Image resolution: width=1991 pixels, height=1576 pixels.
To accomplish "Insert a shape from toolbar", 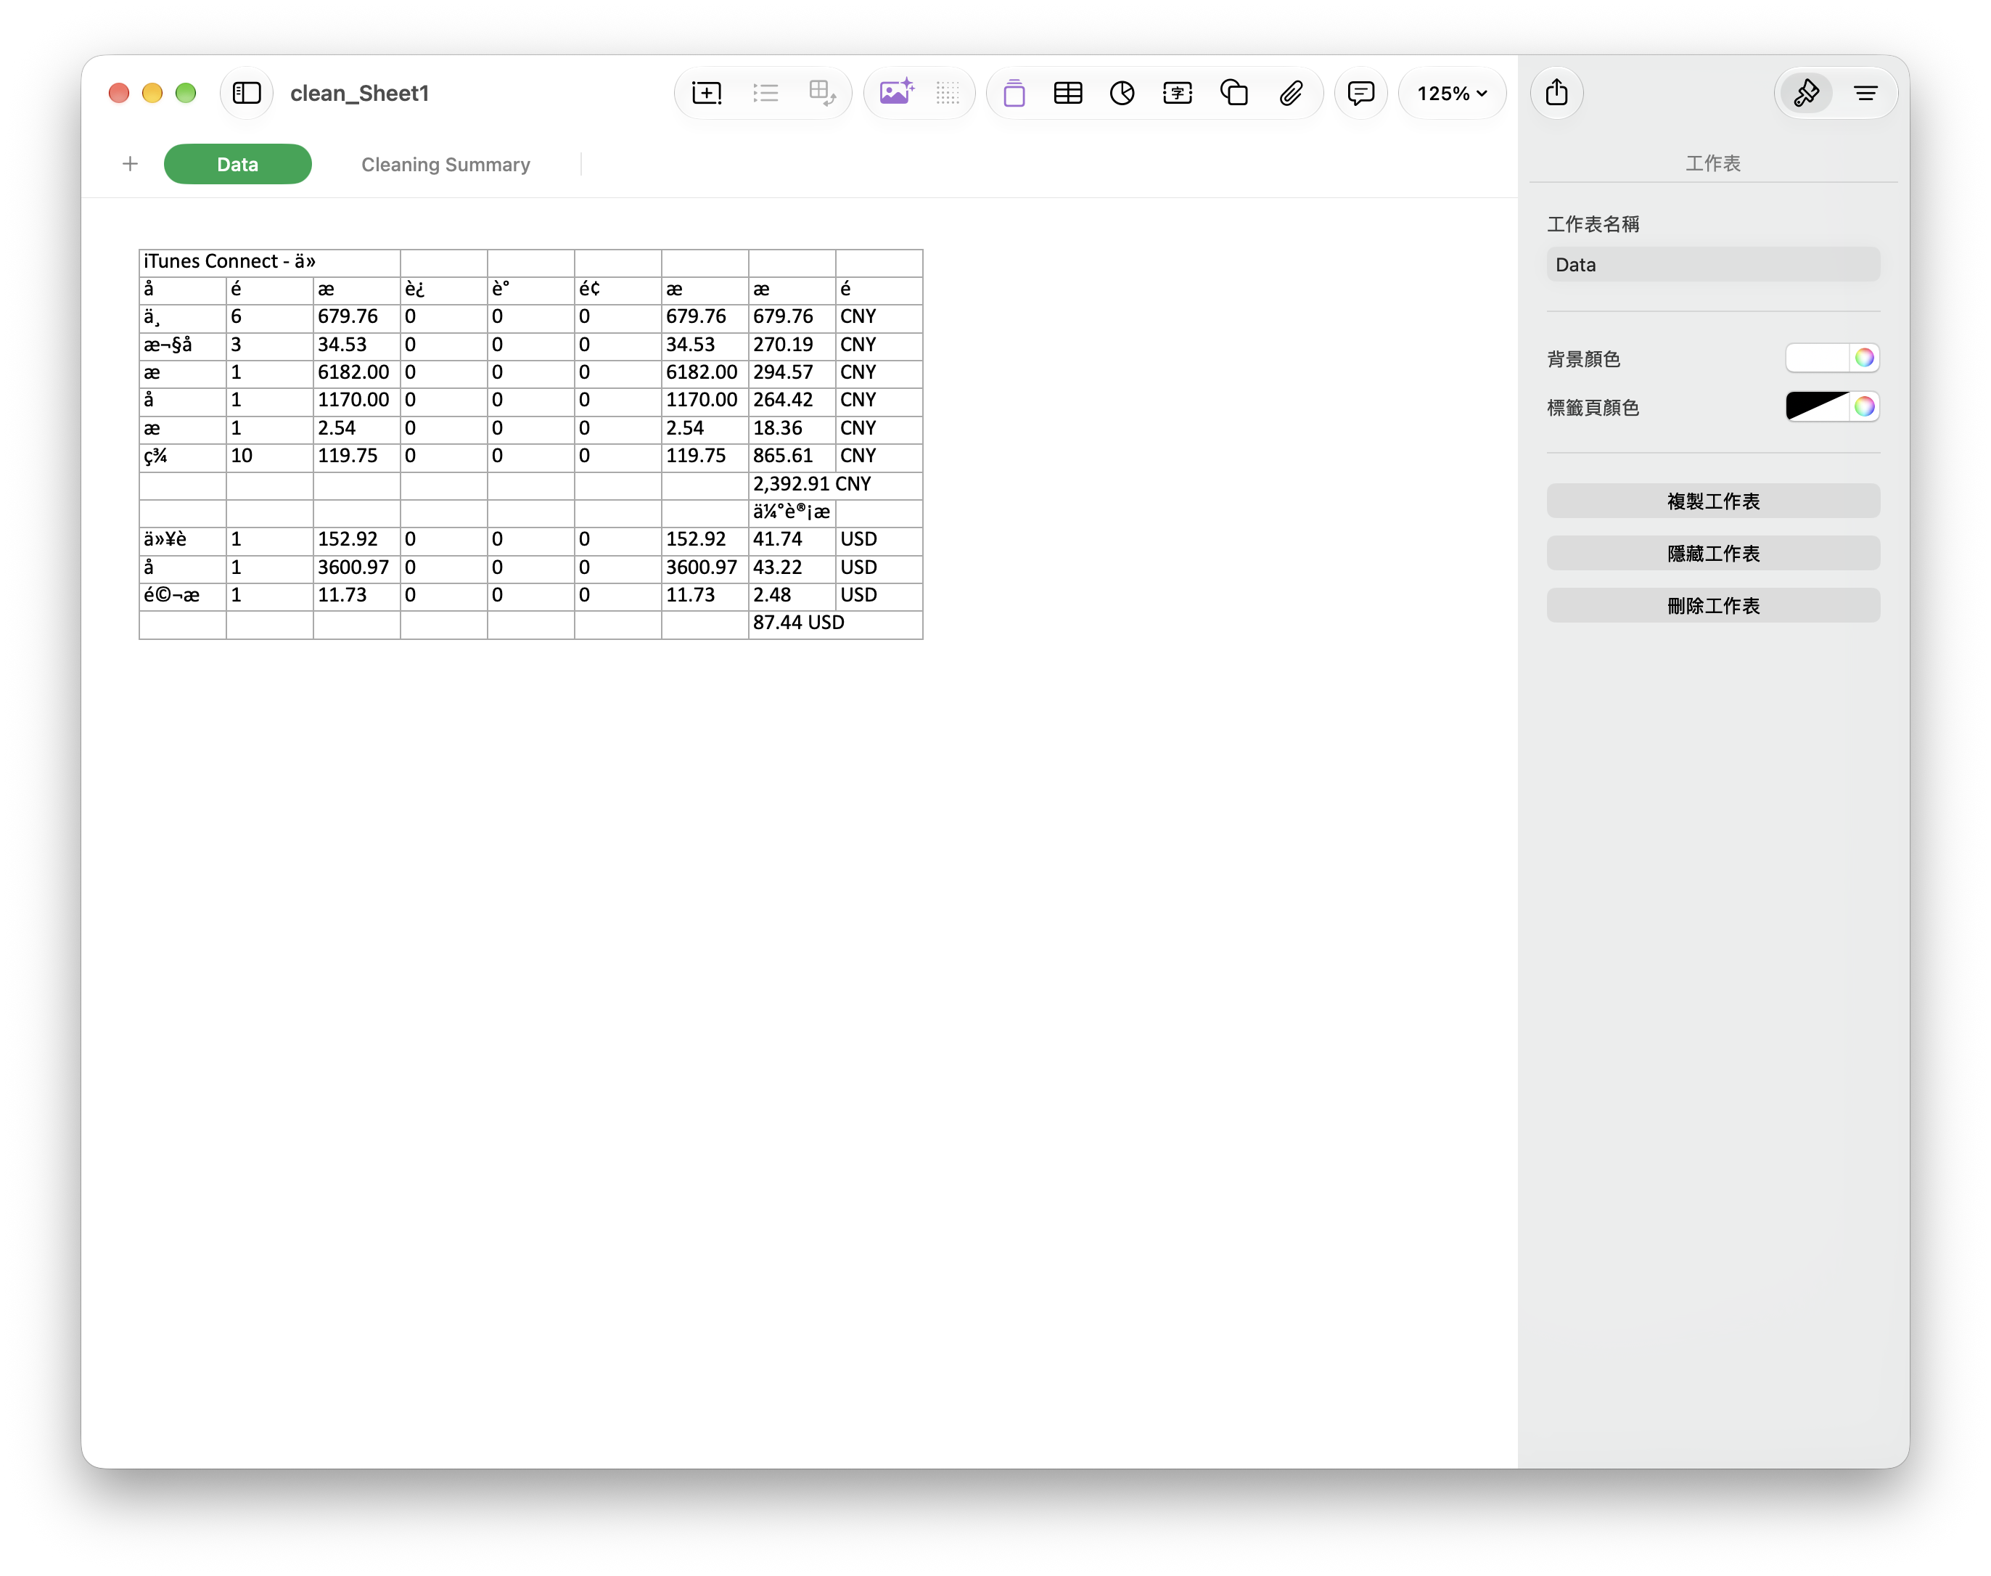I will pyautogui.click(x=1233, y=93).
